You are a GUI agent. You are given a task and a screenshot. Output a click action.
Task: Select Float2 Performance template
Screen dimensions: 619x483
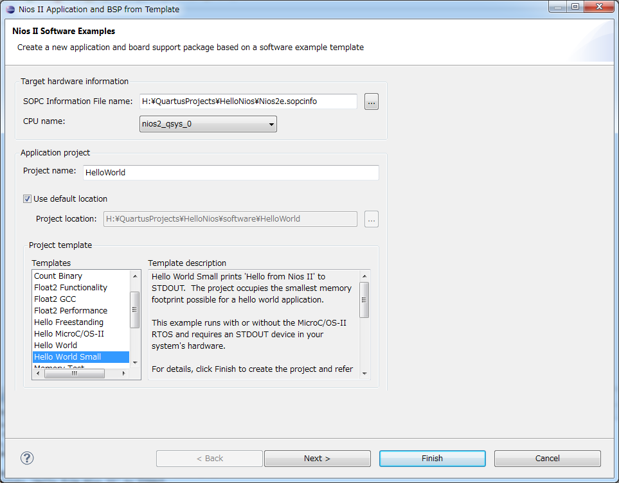pos(81,311)
